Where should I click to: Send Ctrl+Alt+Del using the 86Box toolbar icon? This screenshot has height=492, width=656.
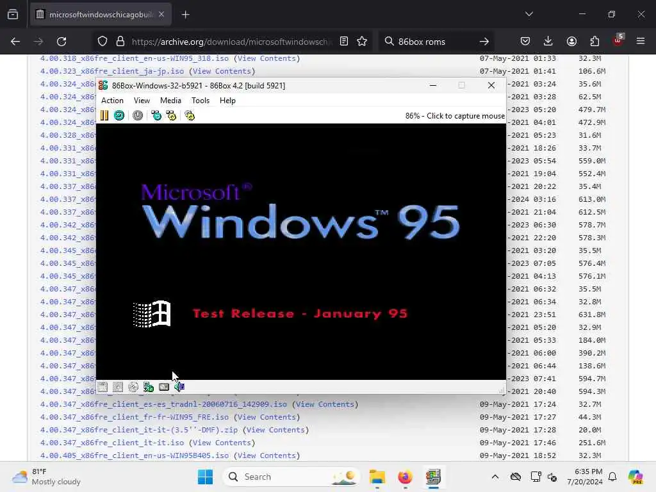click(156, 115)
